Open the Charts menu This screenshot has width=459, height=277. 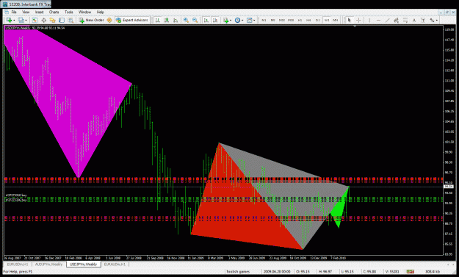coord(54,12)
